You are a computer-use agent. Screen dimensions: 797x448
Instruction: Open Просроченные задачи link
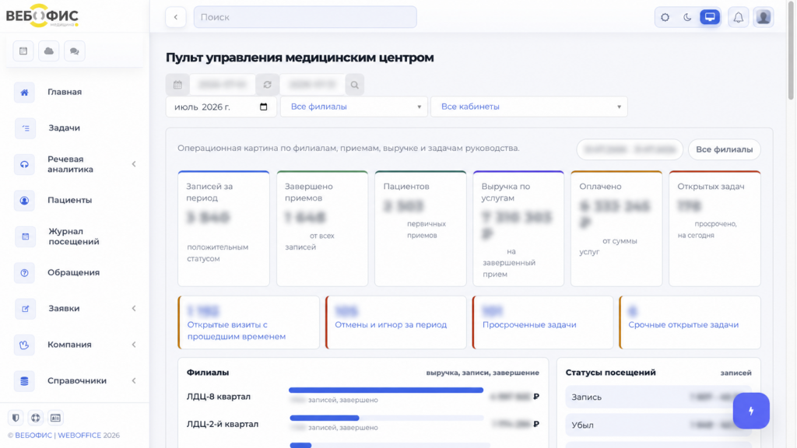[529, 324]
